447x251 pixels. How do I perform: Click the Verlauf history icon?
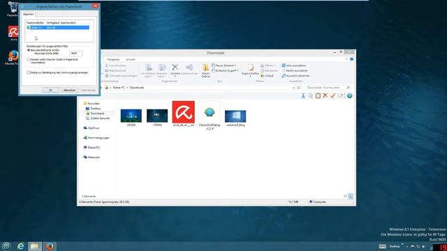point(267,76)
